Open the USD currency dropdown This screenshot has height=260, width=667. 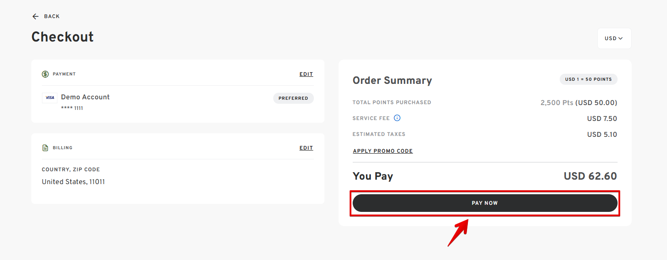[614, 38]
